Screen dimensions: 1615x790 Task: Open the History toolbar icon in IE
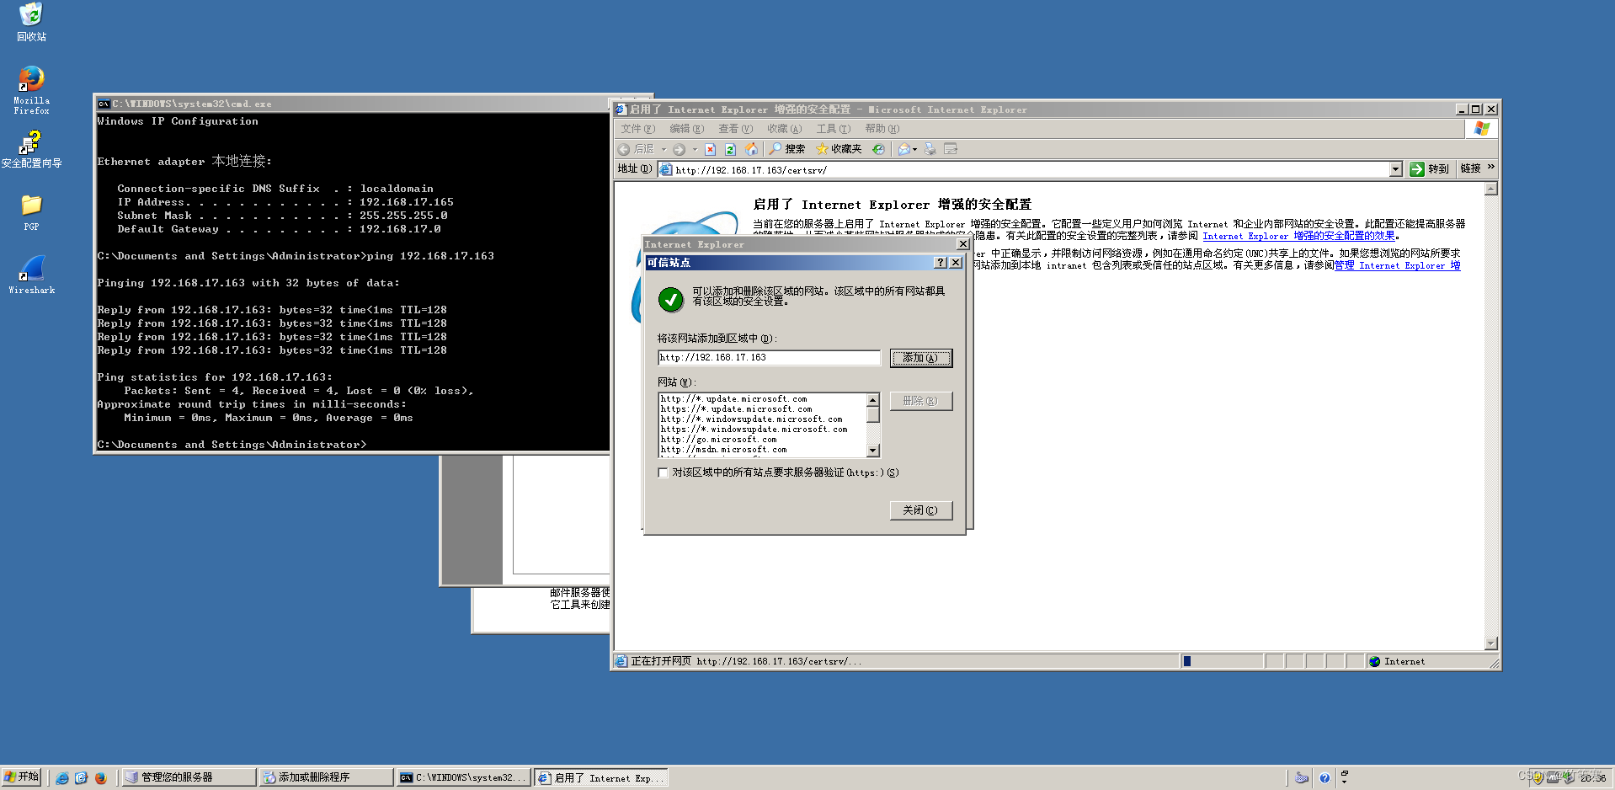878,149
